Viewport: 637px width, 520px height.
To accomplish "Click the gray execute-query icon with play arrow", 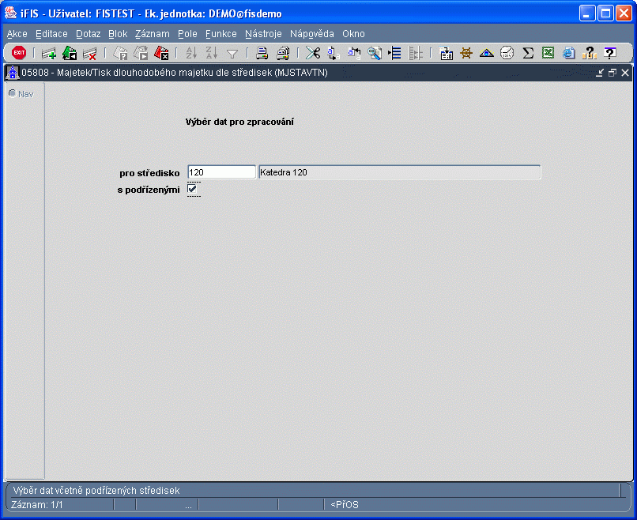I will [x=141, y=53].
